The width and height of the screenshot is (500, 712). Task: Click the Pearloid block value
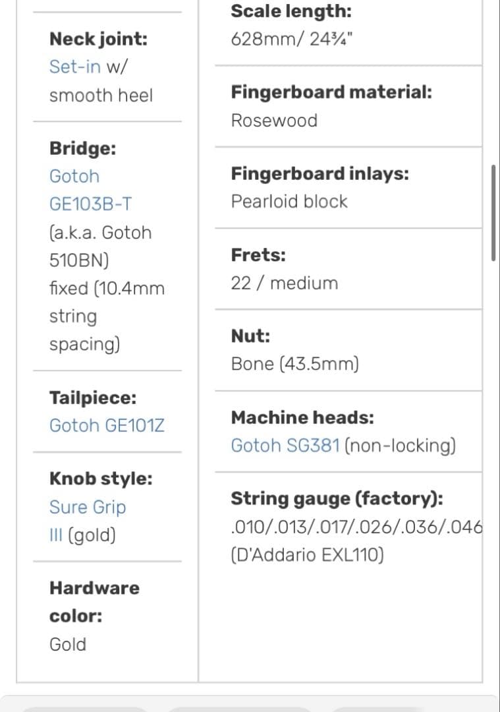tap(289, 202)
